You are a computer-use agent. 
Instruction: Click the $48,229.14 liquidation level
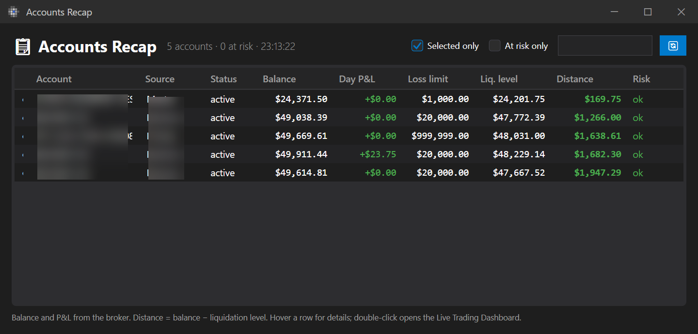point(519,154)
